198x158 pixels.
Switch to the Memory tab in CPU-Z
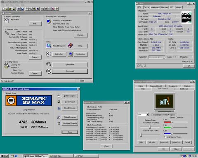pos(165,7)
